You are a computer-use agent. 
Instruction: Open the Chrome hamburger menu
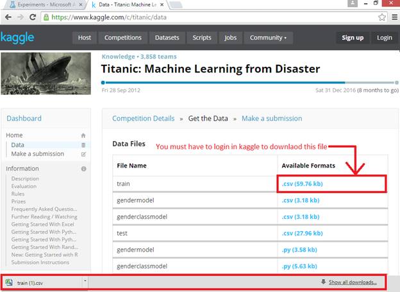[x=394, y=17]
